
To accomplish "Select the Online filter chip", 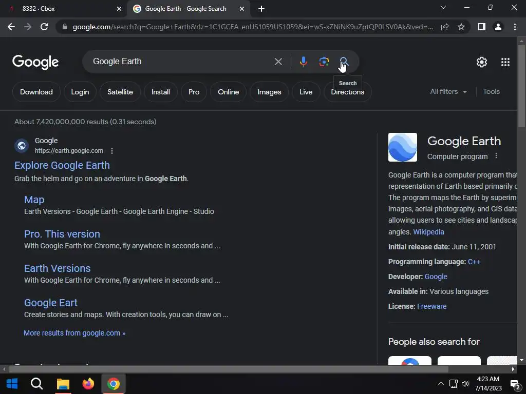I will click(x=229, y=92).
